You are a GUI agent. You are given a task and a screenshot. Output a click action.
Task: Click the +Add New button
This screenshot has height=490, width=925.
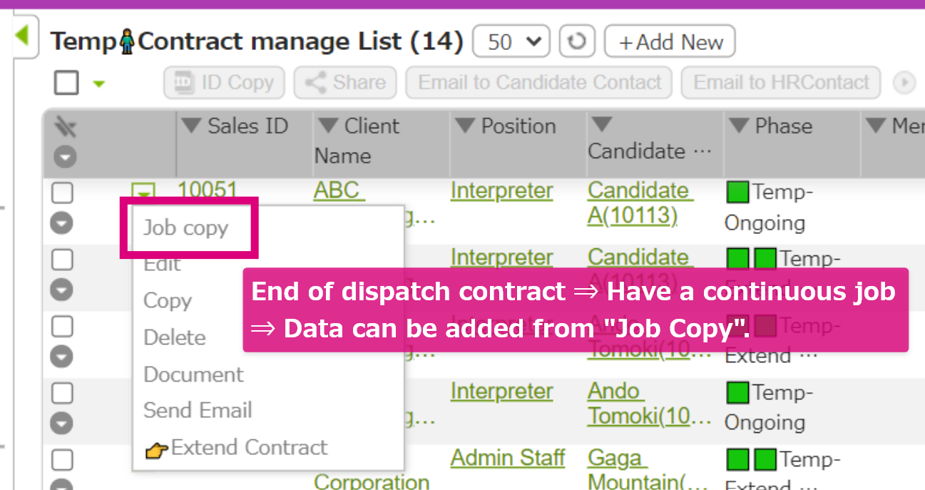tap(669, 42)
